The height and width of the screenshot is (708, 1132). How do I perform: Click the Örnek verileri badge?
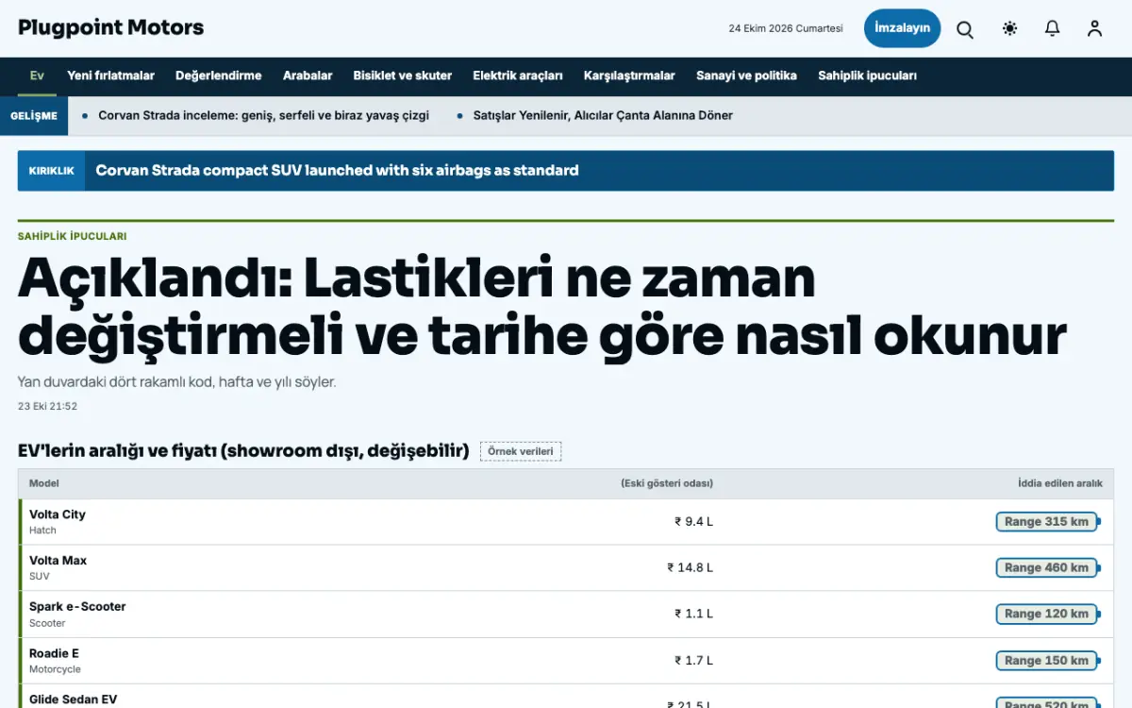[521, 451]
